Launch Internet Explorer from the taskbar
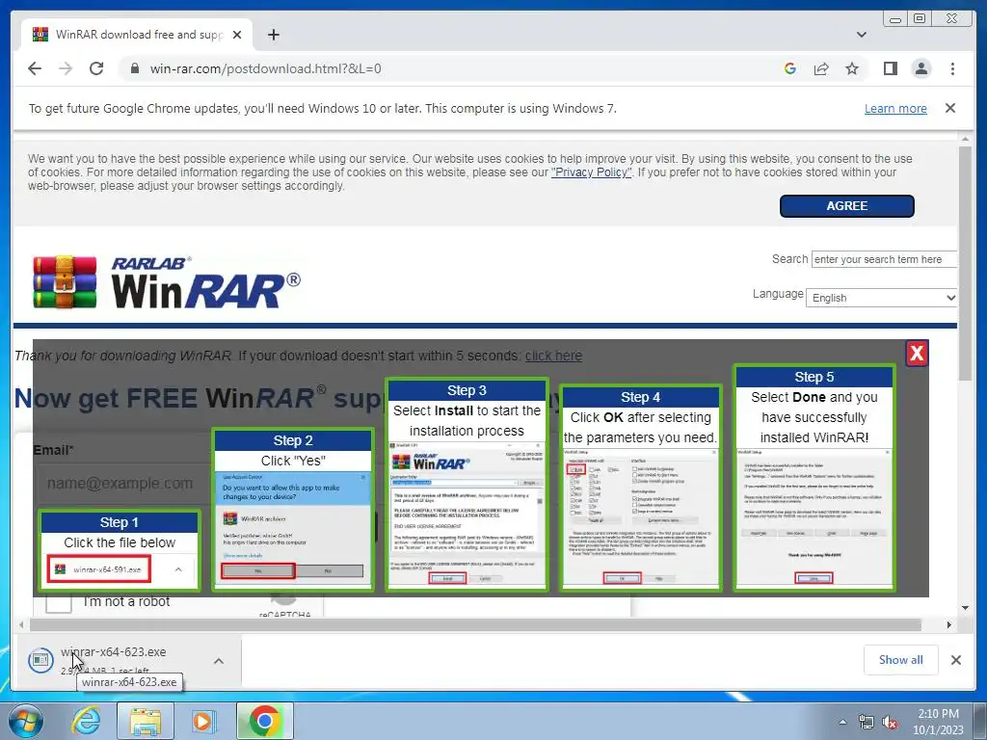This screenshot has height=740, width=987. (85, 721)
